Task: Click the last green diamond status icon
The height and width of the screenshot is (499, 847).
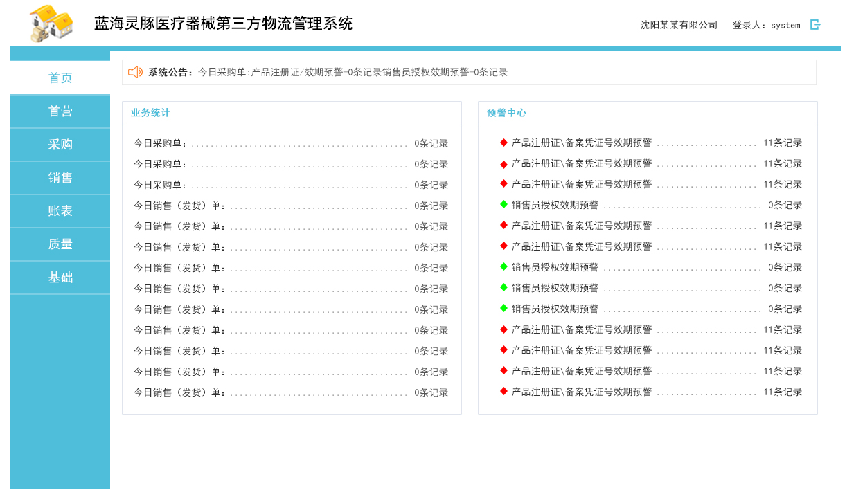Action: coord(503,309)
